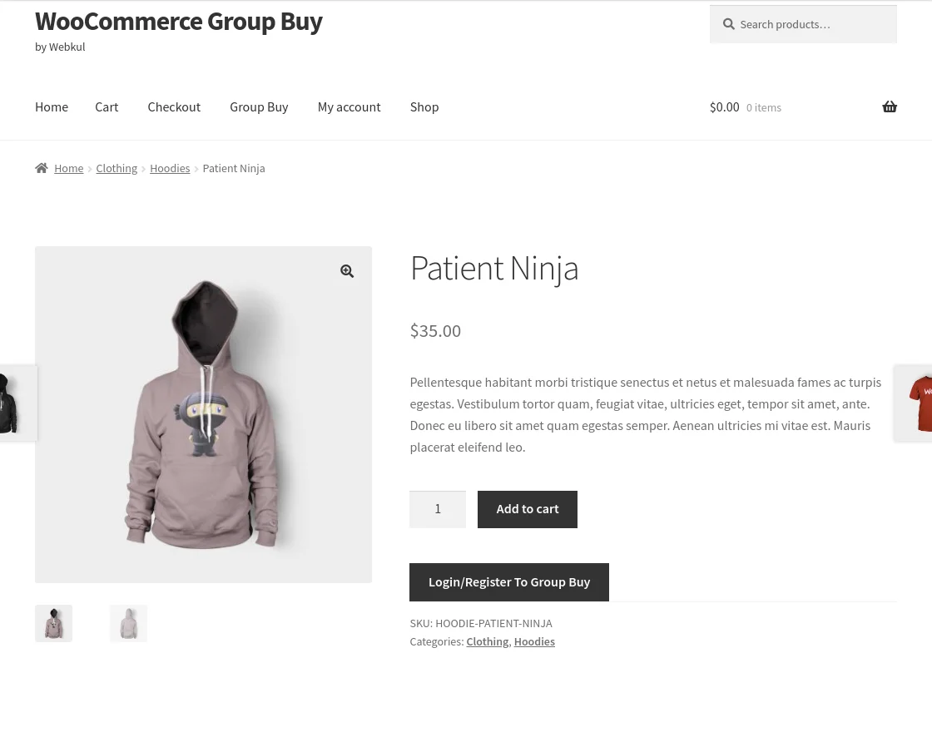Screen dimensions: 932x732
Task: Select the first hoodie thumbnail
Action: pyautogui.click(x=53, y=623)
